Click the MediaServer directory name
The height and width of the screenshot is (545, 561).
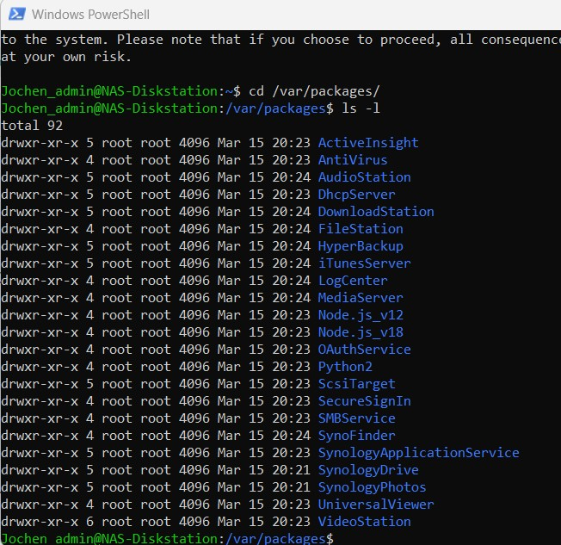(x=361, y=298)
